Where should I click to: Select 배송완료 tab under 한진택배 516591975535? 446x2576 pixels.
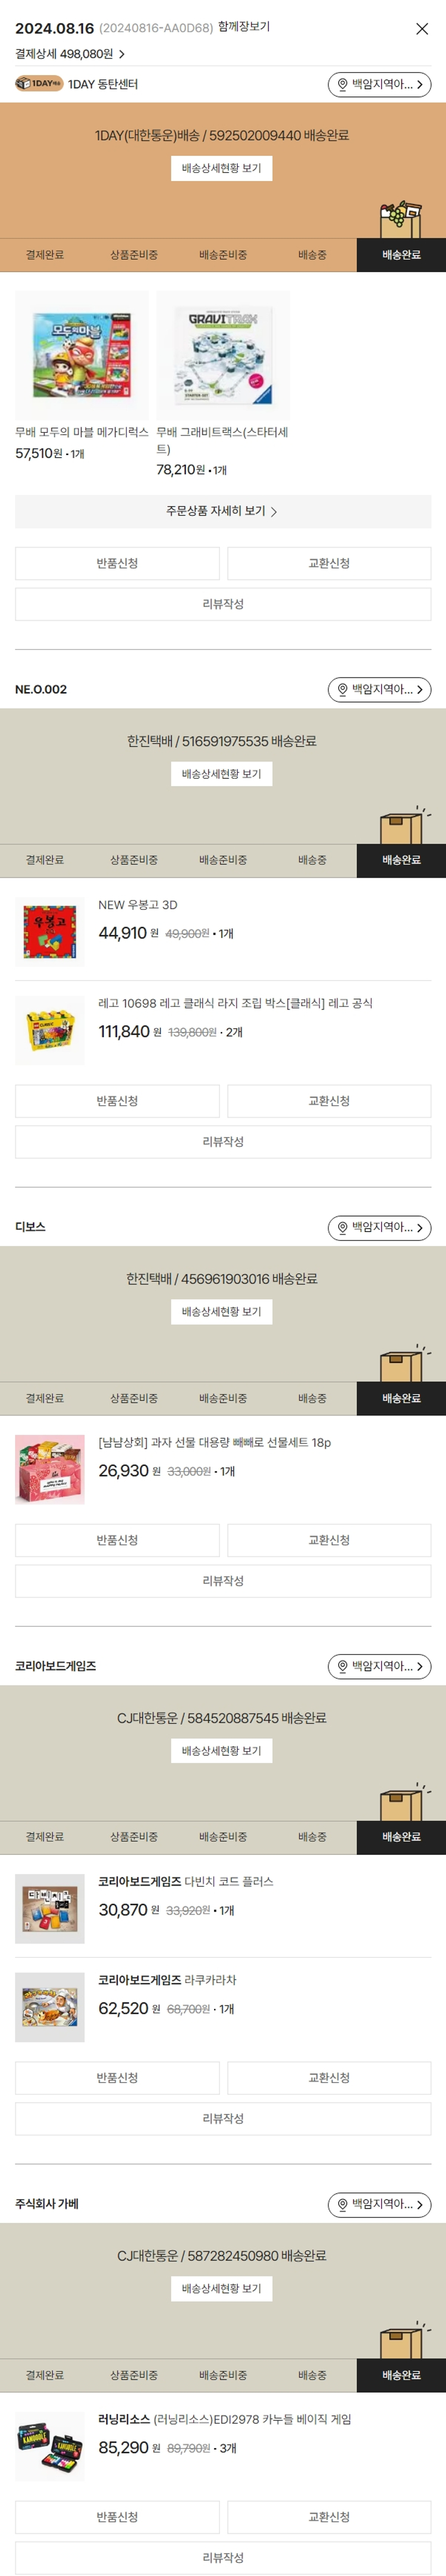point(401,860)
